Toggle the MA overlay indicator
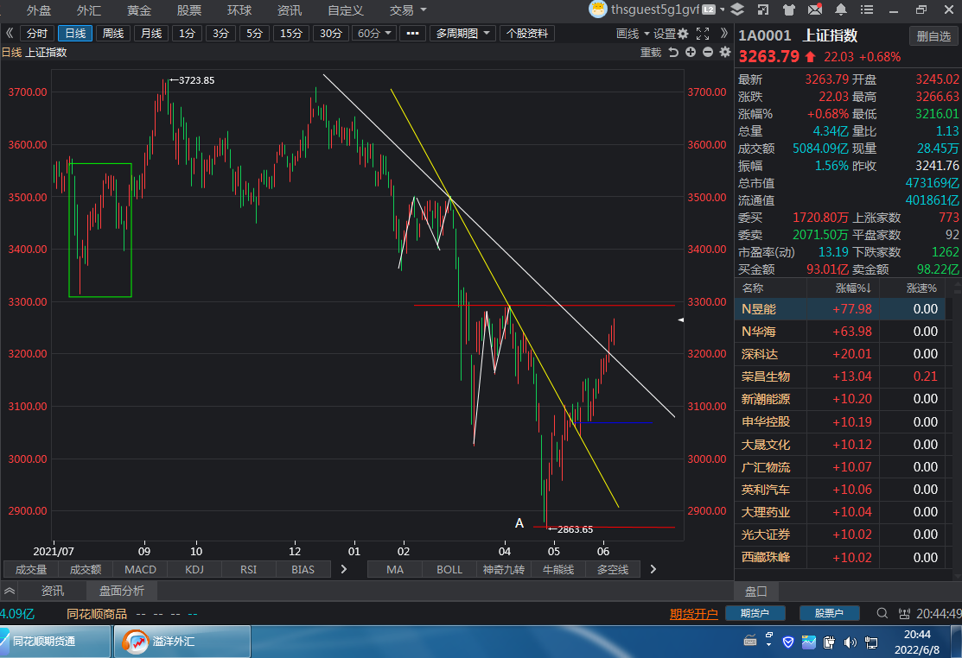Viewport: 962px width, 658px height. [x=394, y=568]
